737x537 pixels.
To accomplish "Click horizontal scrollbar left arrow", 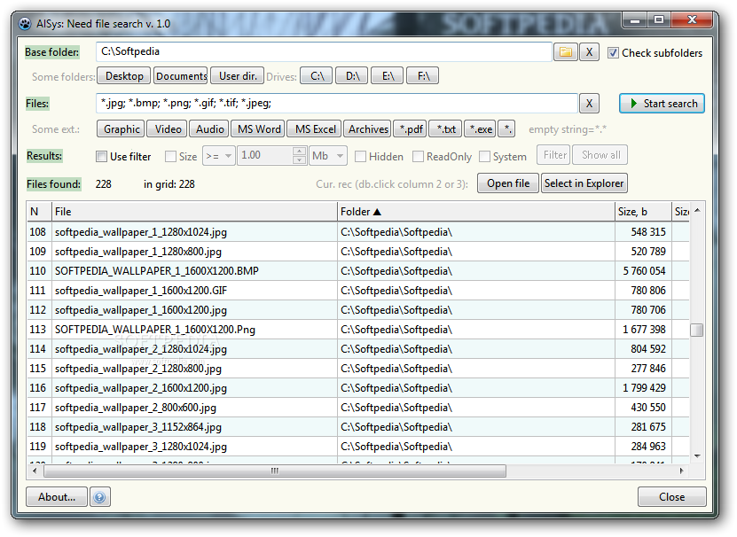I will pos(35,471).
